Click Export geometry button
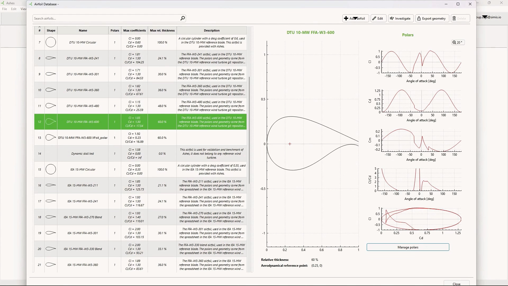This screenshot has width=508, height=286. click(432, 18)
